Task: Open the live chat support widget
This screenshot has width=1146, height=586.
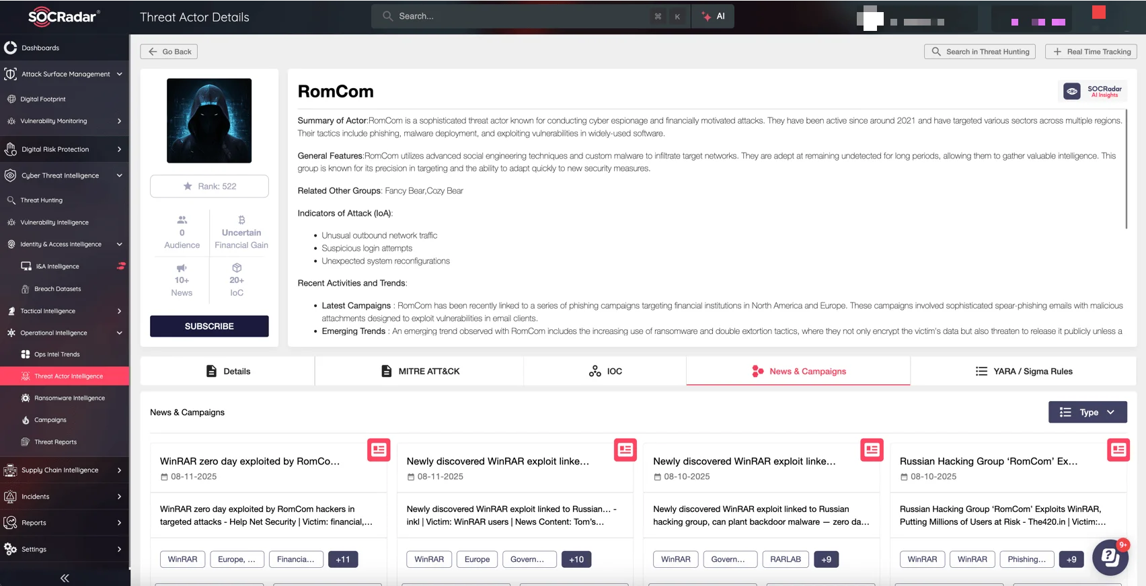Action: pos(1110,556)
